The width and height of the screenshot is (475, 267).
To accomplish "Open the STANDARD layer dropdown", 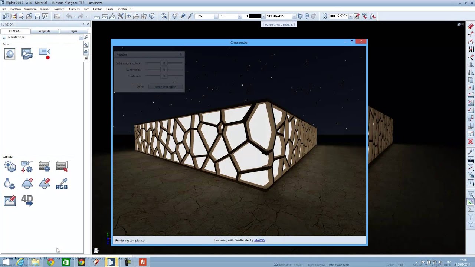I will pyautogui.click(x=294, y=16).
